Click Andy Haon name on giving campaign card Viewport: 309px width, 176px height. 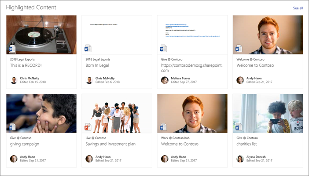[x=27, y=157]
